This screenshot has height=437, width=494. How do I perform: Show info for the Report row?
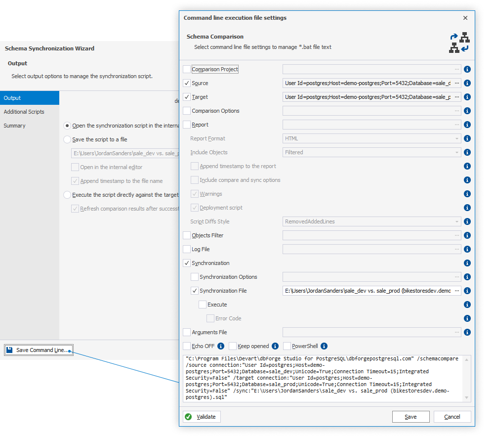pos(467,125)
